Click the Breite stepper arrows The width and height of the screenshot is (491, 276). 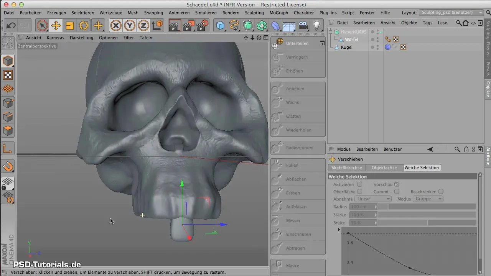[x=376, y=223]
